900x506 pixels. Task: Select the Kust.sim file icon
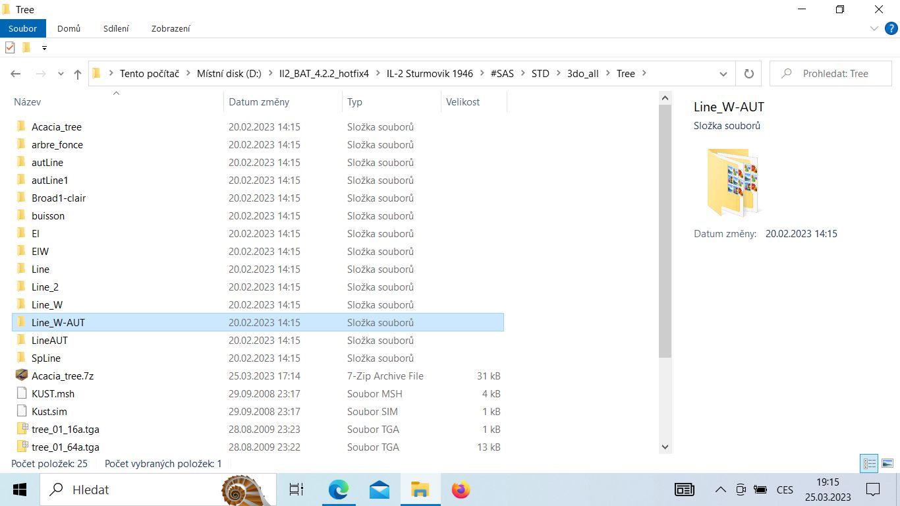click(21, 411)
